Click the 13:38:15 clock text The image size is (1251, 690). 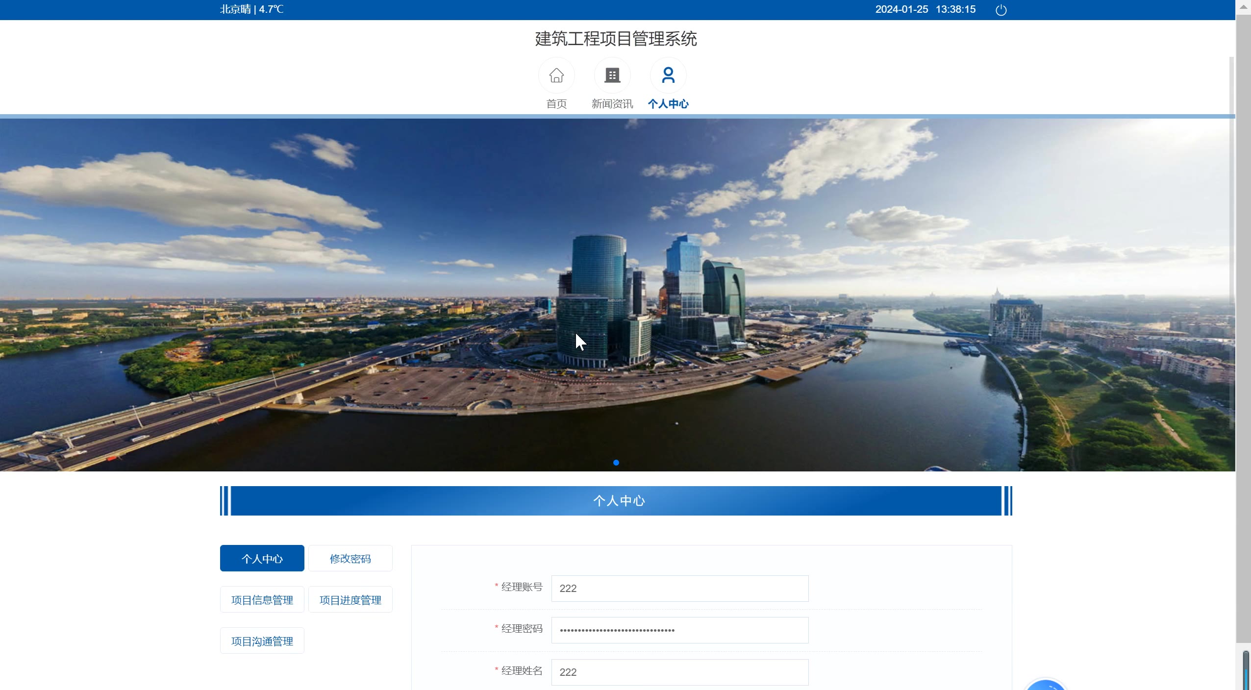coord(955,9)
